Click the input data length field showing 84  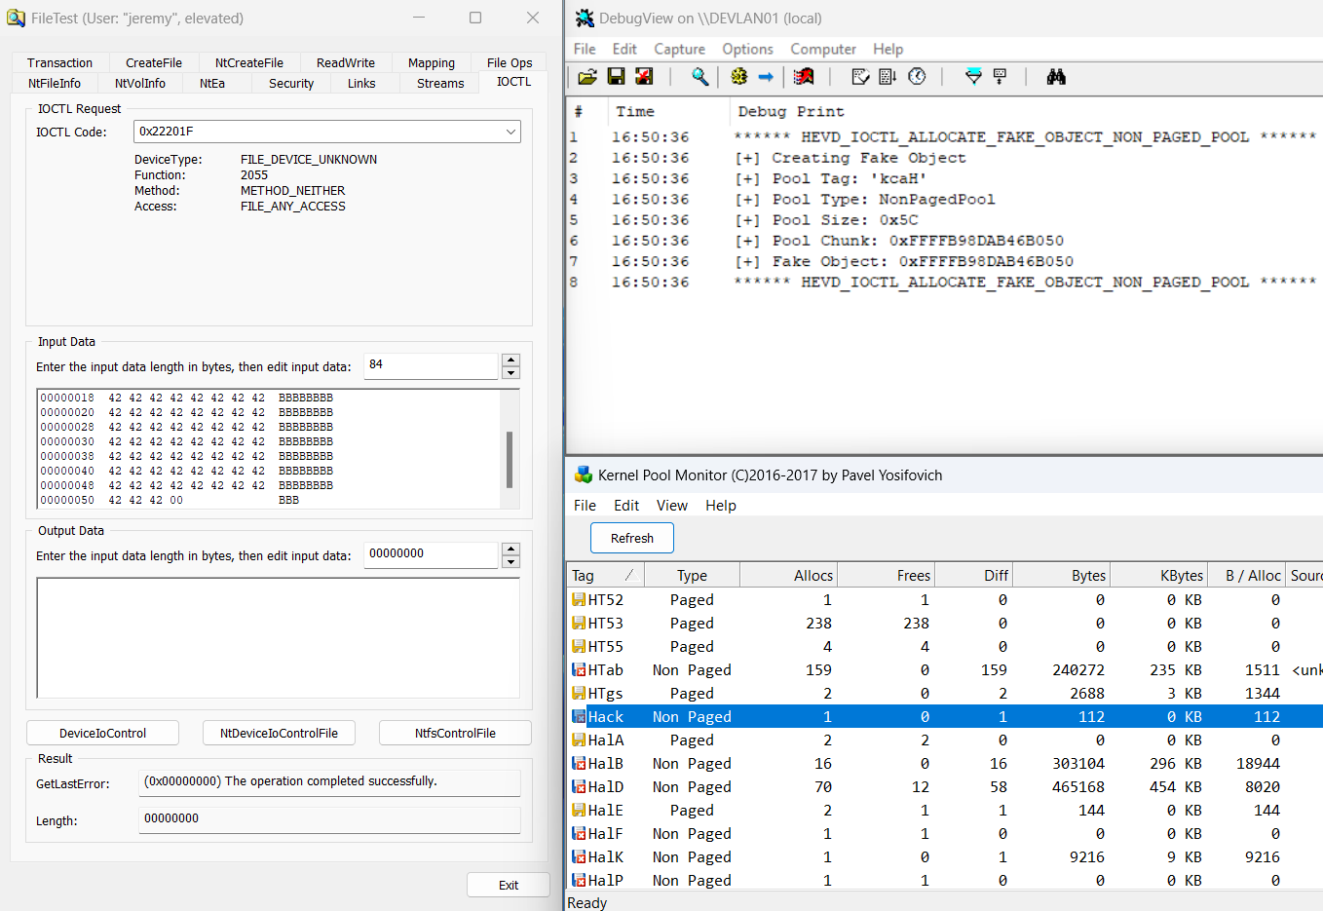[x=431, y=365]
